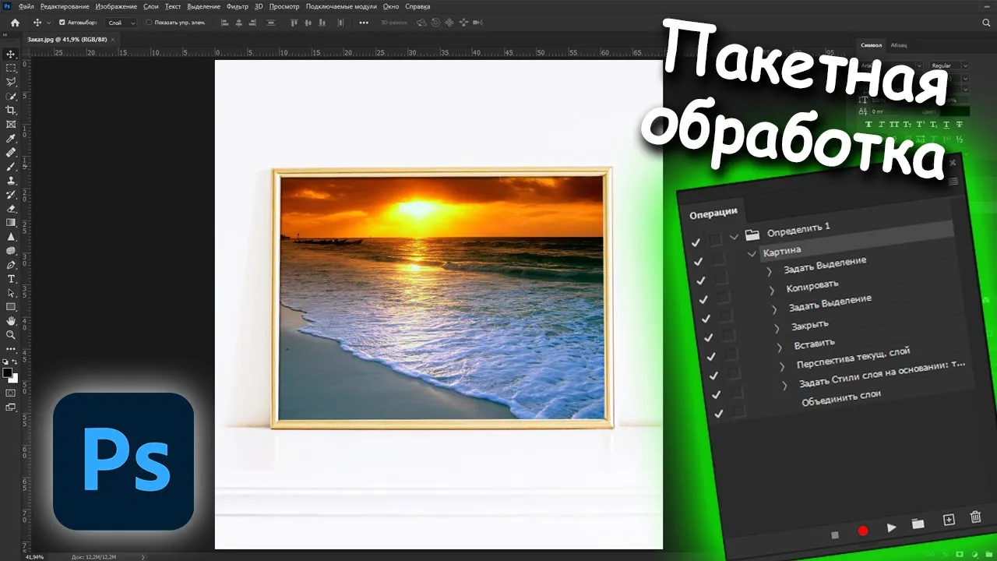Toggle checkmark for Картина action
Screen dimensions: 997x561
tap(699, 261)
